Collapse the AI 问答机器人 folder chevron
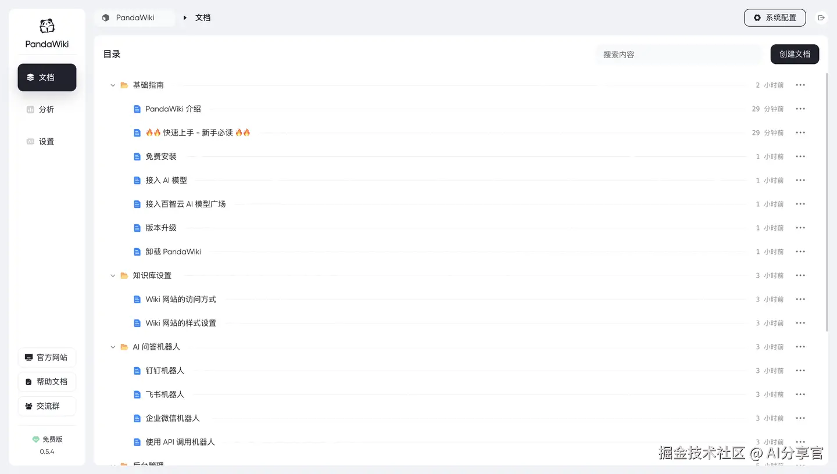Screen dimensions: 837x474 click(x=113, y=347)
